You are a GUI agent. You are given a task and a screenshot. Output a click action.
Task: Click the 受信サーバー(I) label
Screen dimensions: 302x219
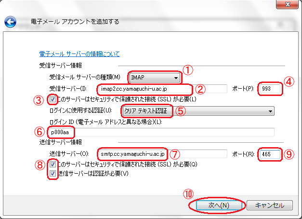click(68, 89)
